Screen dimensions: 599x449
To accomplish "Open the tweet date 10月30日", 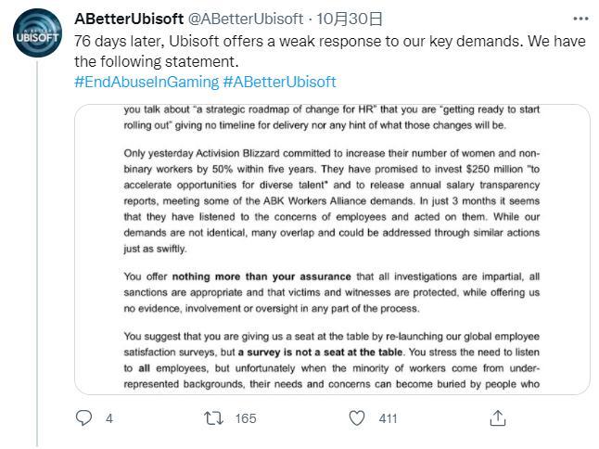I will 350,19.
